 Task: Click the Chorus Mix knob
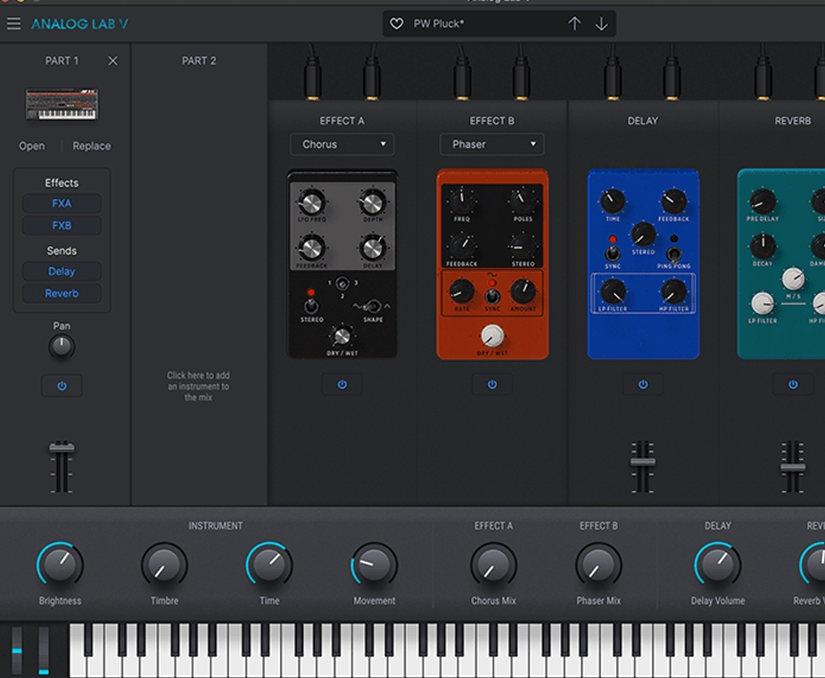pyautogui.click(x=493, y=565)
